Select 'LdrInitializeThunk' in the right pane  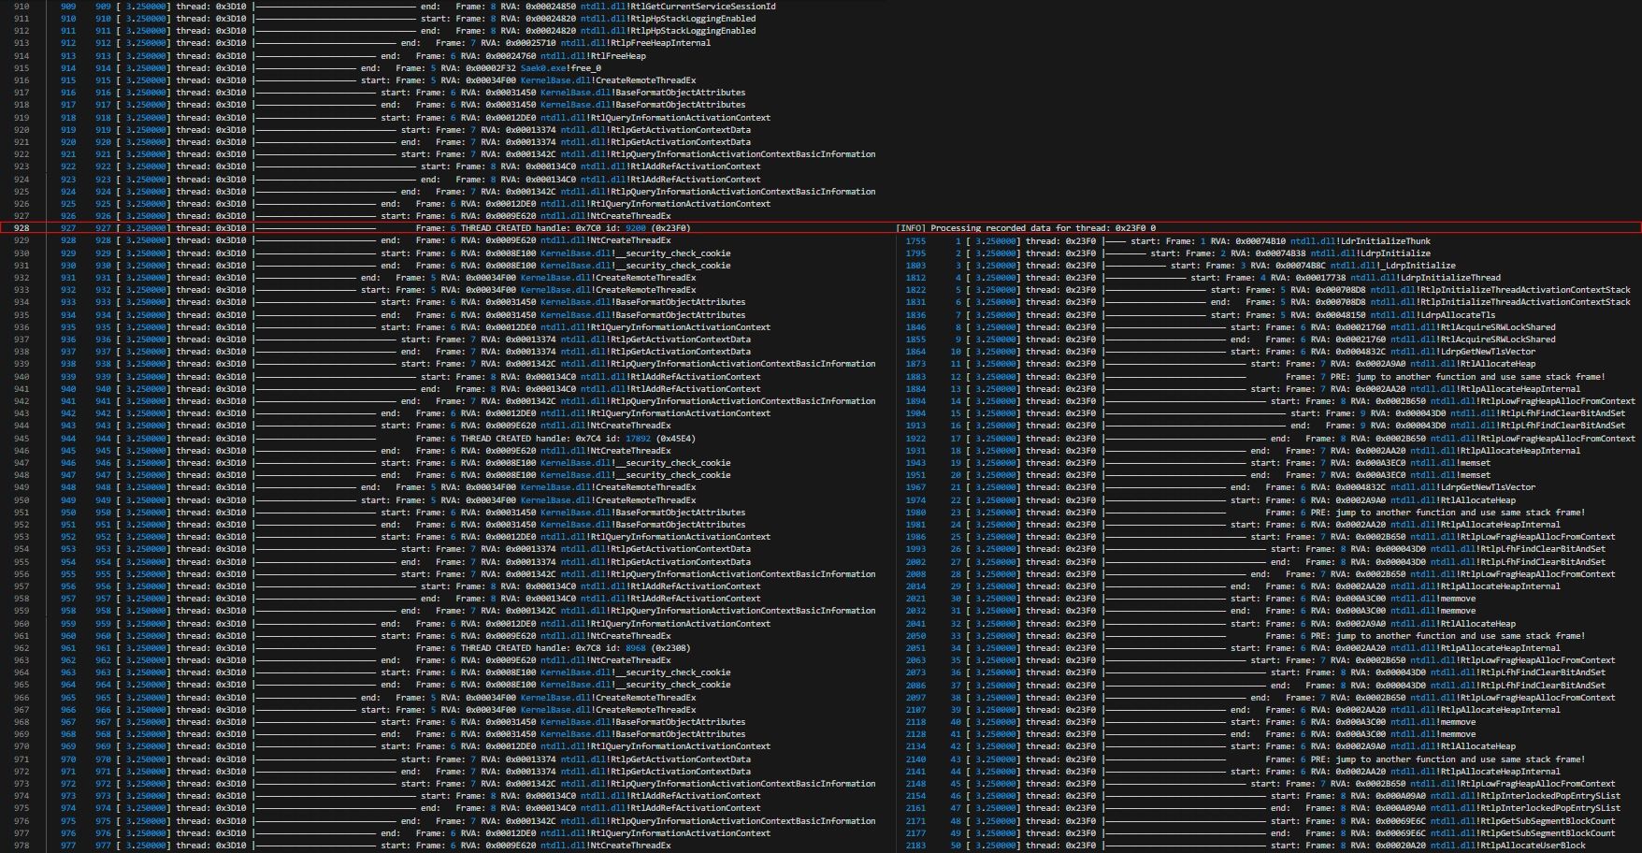click(x=1386, y=241)
